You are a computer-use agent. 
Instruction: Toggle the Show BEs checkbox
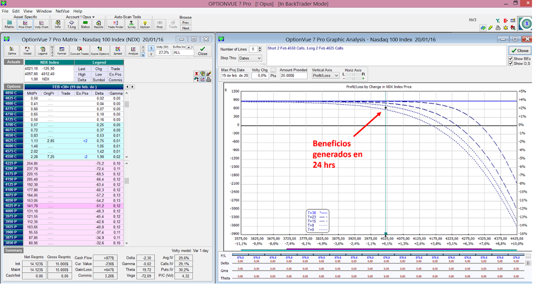click(x=511, y=58)
